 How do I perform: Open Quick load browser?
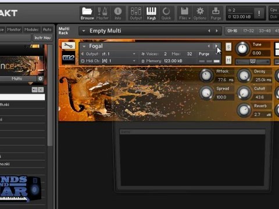(166, 13)
